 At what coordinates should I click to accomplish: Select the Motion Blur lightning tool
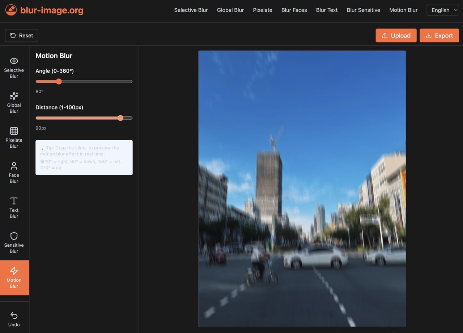coord(14,278)
